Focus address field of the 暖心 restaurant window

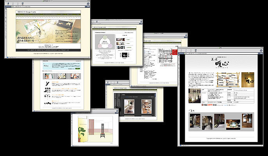coord(222,53)
